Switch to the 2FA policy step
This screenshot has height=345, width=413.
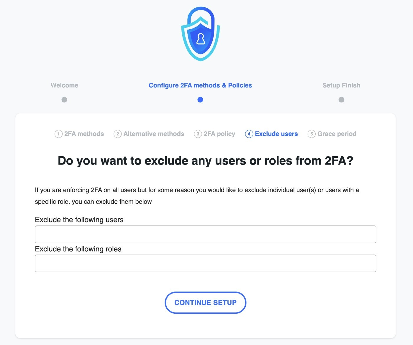[x=219, y=134]
